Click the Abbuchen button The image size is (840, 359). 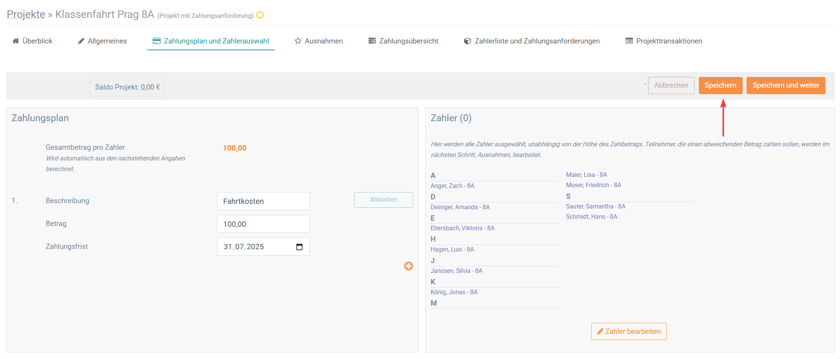[383, 200]
